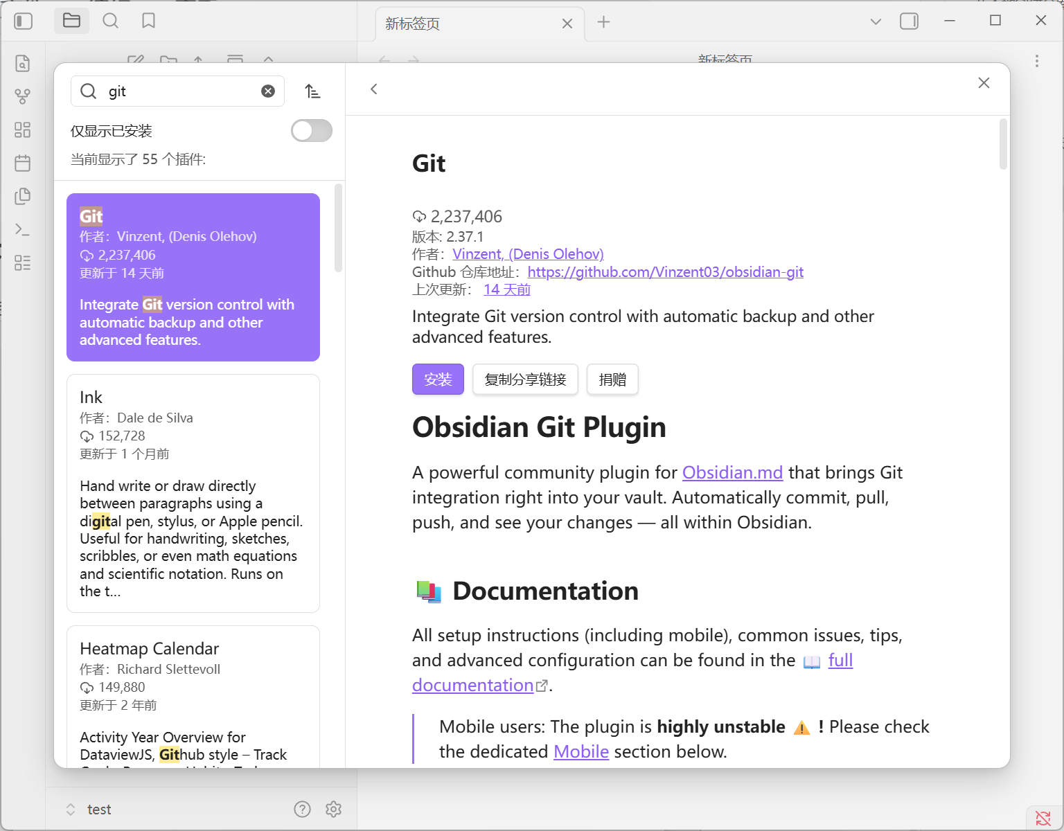Screen dimensions: 1064x831
Task: Open graph view from the ribbon
Action: pos(23,97)
